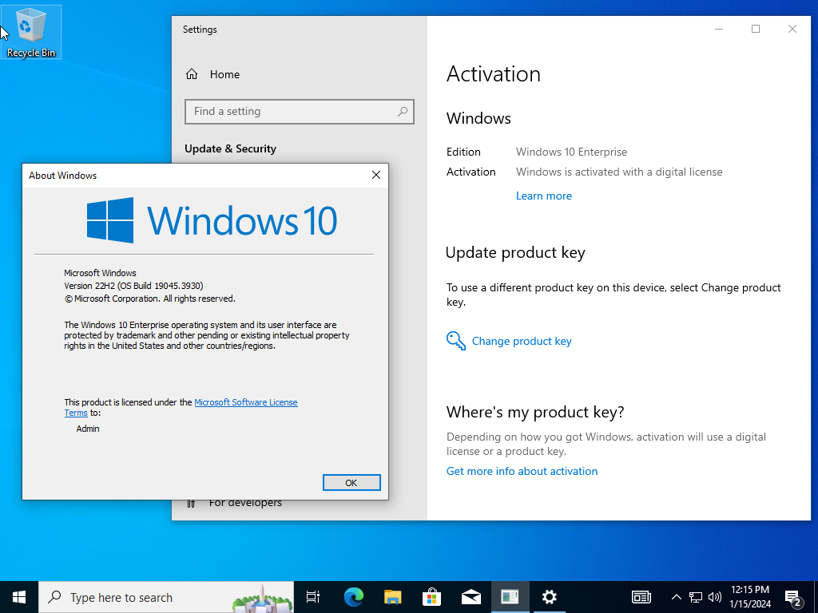Switch to the winver taskbar item
This screenshot has height=613, width=818.
pos(510,597)
